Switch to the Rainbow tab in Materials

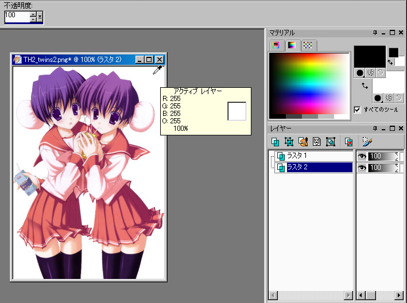(x=292, y=45)
